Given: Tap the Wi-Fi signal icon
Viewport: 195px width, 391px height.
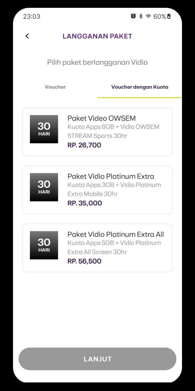Looking at the screenshot, I should tap(149, 16).
